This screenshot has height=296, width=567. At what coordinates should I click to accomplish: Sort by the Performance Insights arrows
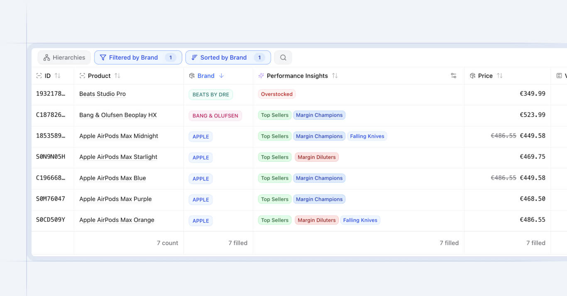(x=335, y=76)
